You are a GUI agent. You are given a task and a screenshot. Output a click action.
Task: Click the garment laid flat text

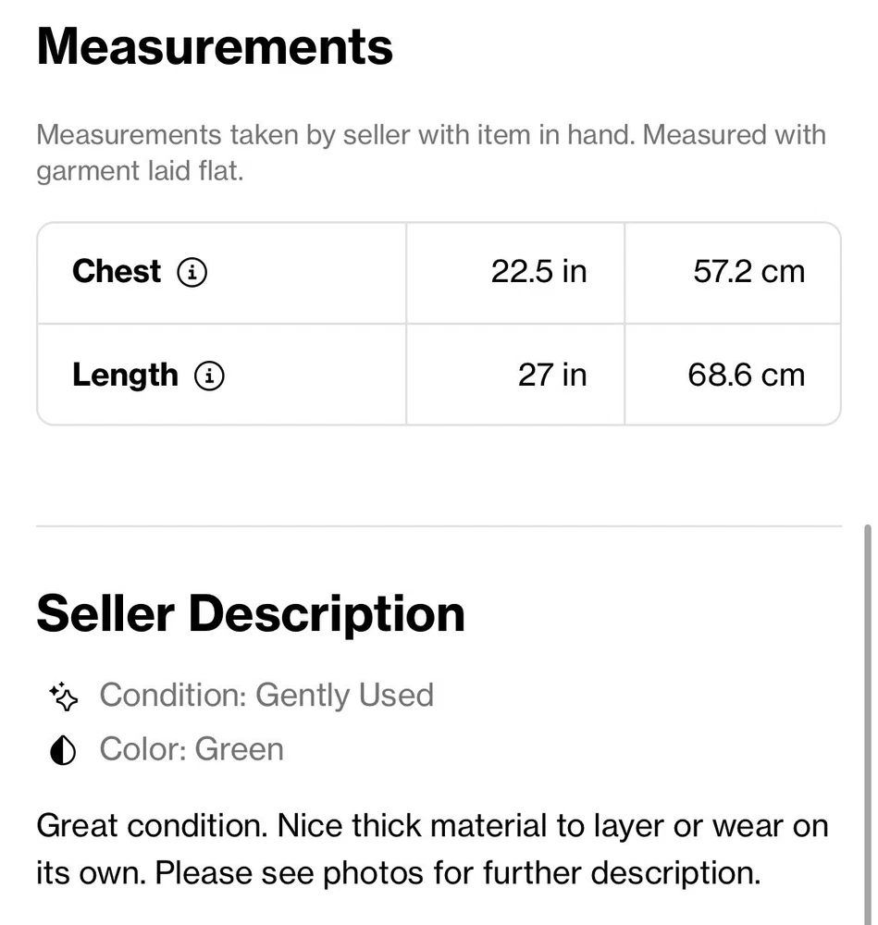(139, 172)
